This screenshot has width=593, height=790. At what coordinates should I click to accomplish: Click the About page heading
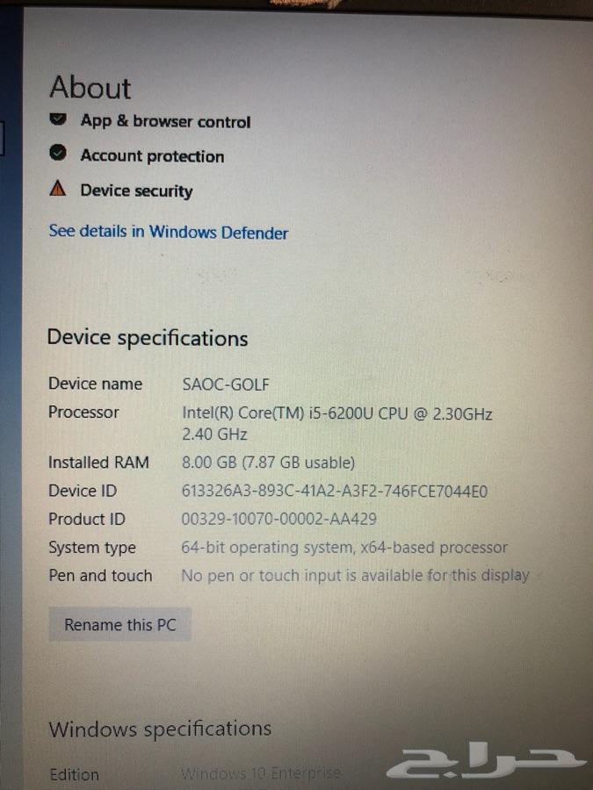click(90, 87)
